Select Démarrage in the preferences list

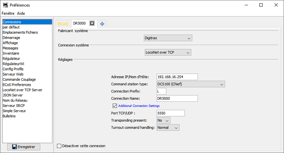coord(27,38)
